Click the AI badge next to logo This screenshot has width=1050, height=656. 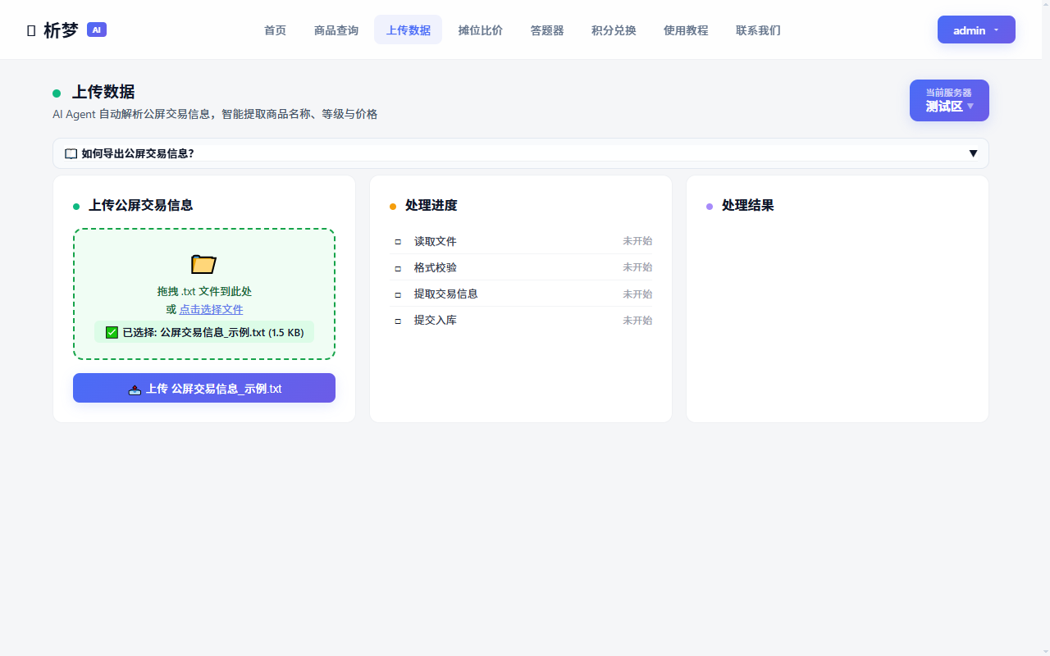point(97,30)
